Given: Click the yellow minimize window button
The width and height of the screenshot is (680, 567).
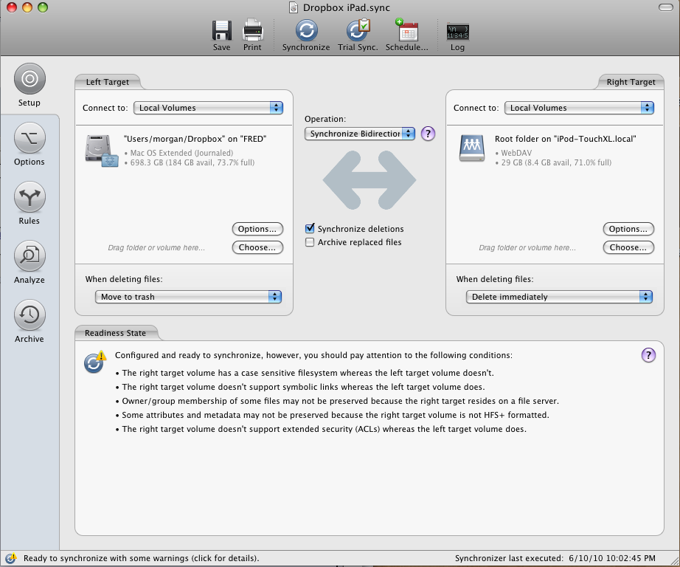Looking at the screenshot, I should tap(27, 7).
